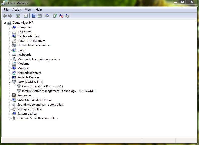Viewport: 199px width, 145px height.
Task: Open the Help menu
Action: (x=39, y=10)
